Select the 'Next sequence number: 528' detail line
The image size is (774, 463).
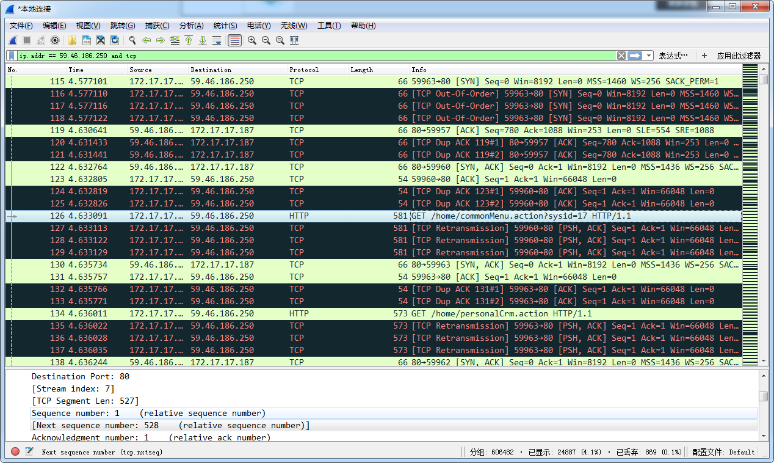point(394,425)
